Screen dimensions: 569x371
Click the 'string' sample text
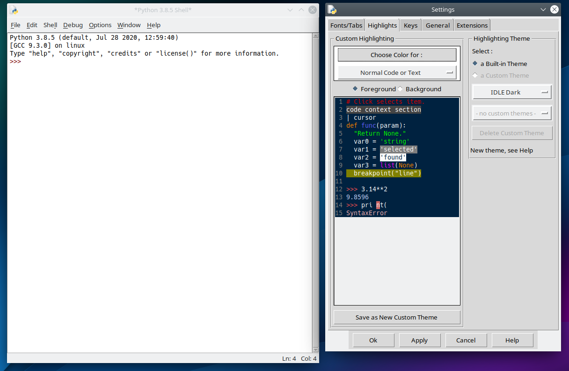click(395, 141)
